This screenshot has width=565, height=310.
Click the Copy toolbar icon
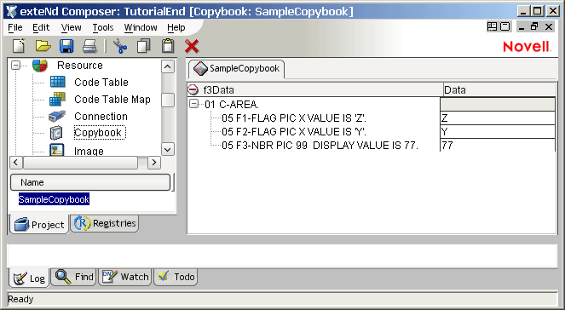point(144,46)
